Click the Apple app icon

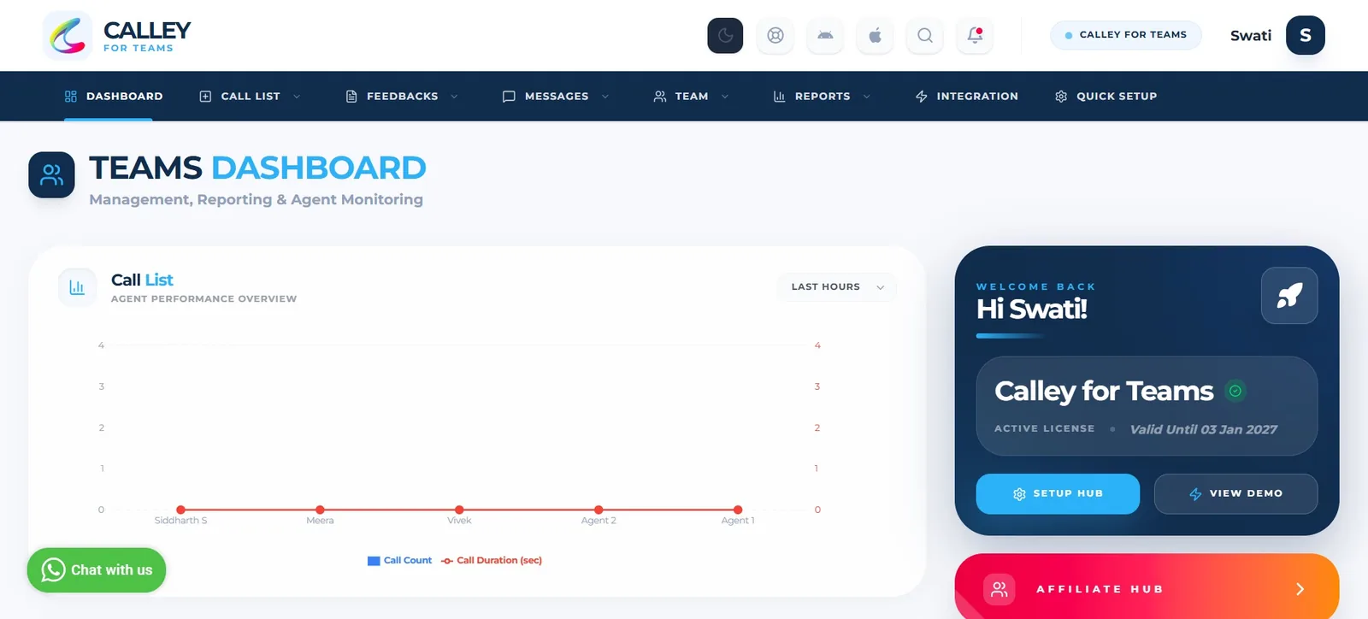pyautogui.click(x=875, y=35)
